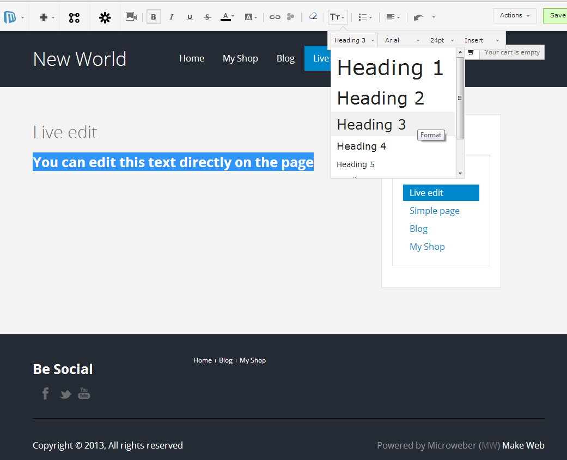
Task: Clear formatting with the eraser icon
Action: 313,17
